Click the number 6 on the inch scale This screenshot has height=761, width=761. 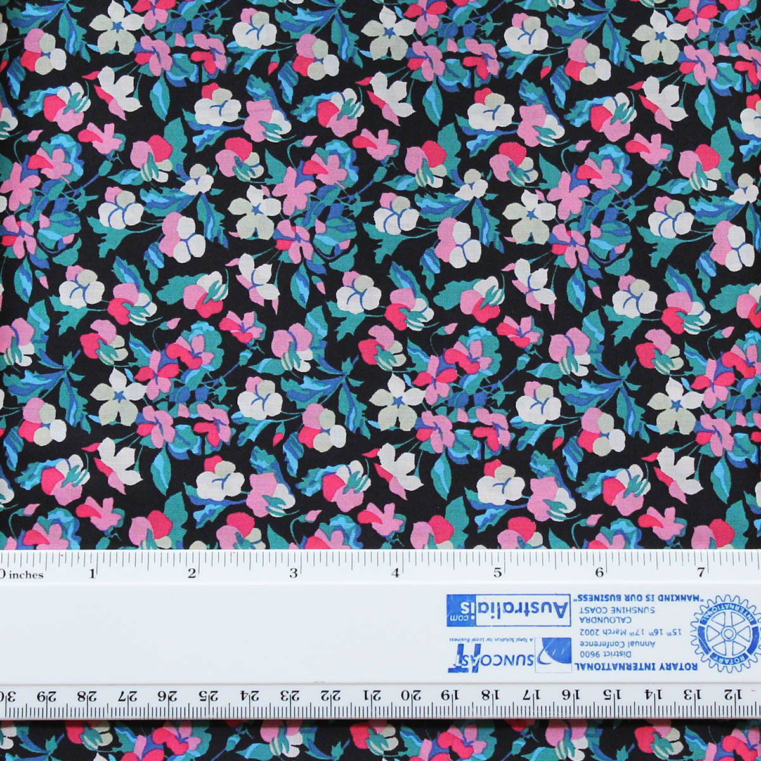[599, 573]
